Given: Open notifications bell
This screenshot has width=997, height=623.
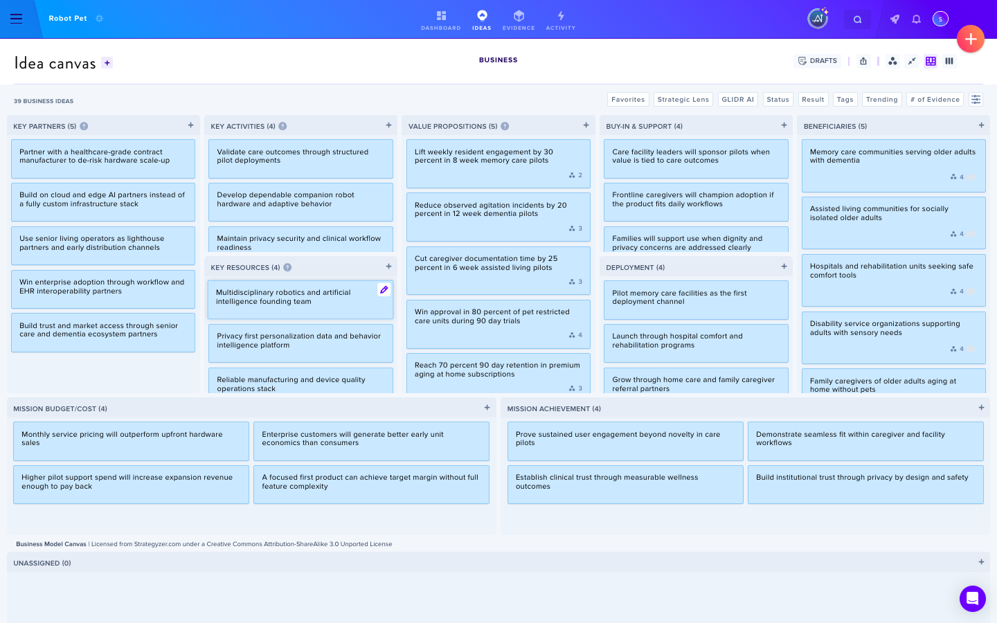Looking at the screenshot, I should (x=916, y=19).
